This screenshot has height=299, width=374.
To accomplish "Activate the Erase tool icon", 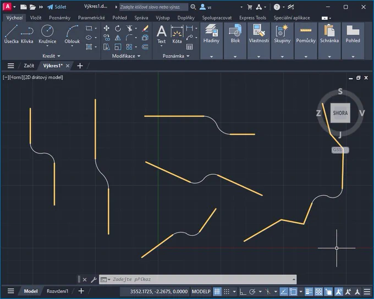I will click(145, 29).
